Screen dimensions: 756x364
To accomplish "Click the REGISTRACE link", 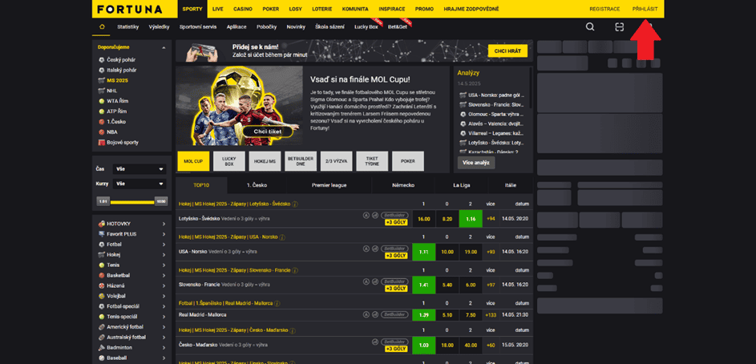I will point(604,9).
